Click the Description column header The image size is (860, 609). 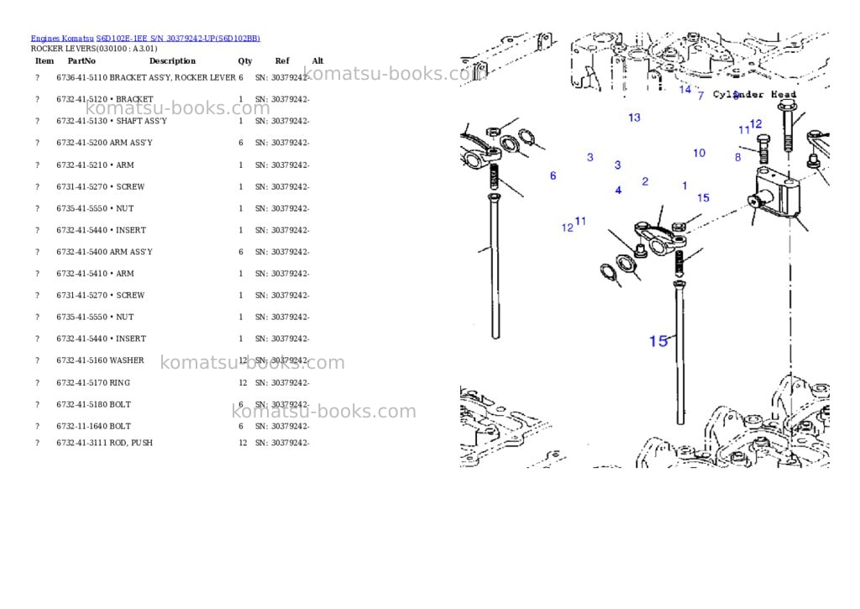pyautogui.click(x=172, y=60)
